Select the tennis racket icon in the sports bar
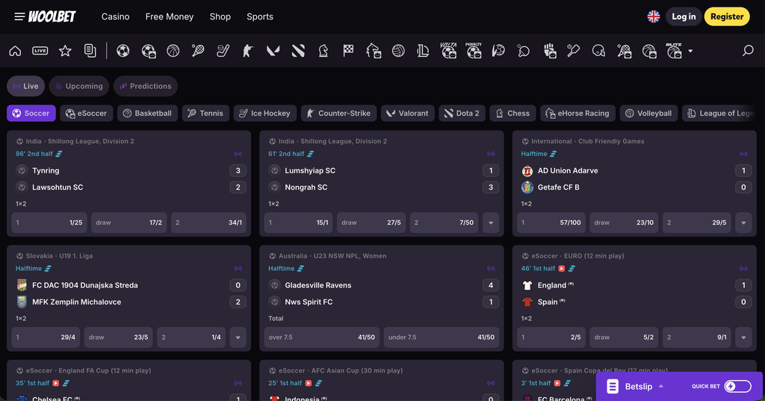The width and height of the screenshot is (765, 401). [198, 51]
